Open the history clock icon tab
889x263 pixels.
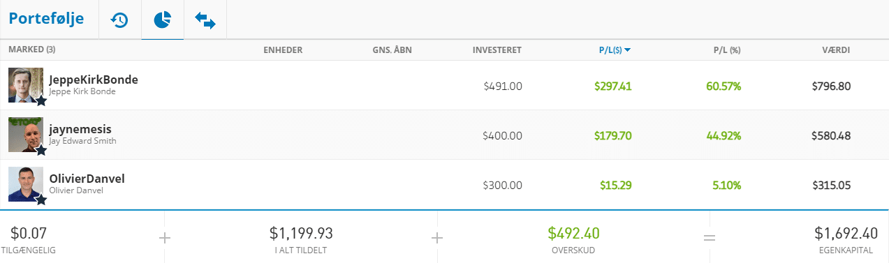(119, 20)
